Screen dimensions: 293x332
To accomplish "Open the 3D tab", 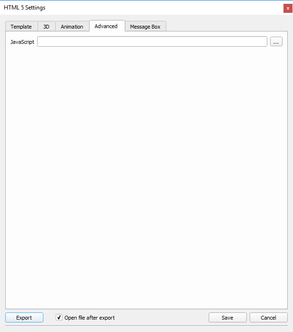I will 46,27.
